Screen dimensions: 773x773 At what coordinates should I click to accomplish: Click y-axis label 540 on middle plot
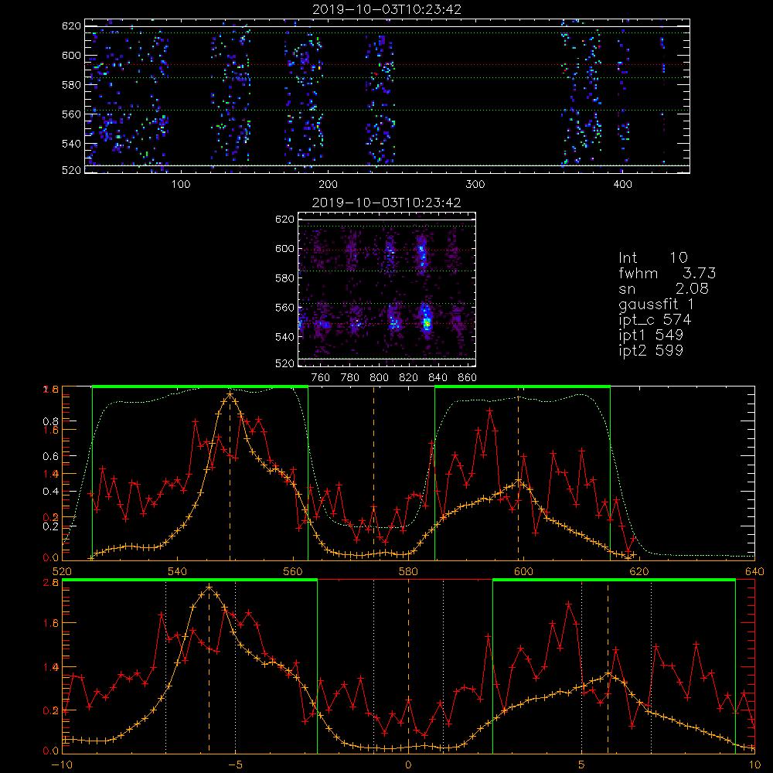pos(285,337)
